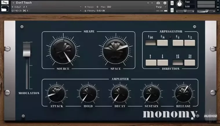The image size is (220, 126).
Task: Mute the instrument with the M button
Action: pyautogui.click(x=172, y=10)
